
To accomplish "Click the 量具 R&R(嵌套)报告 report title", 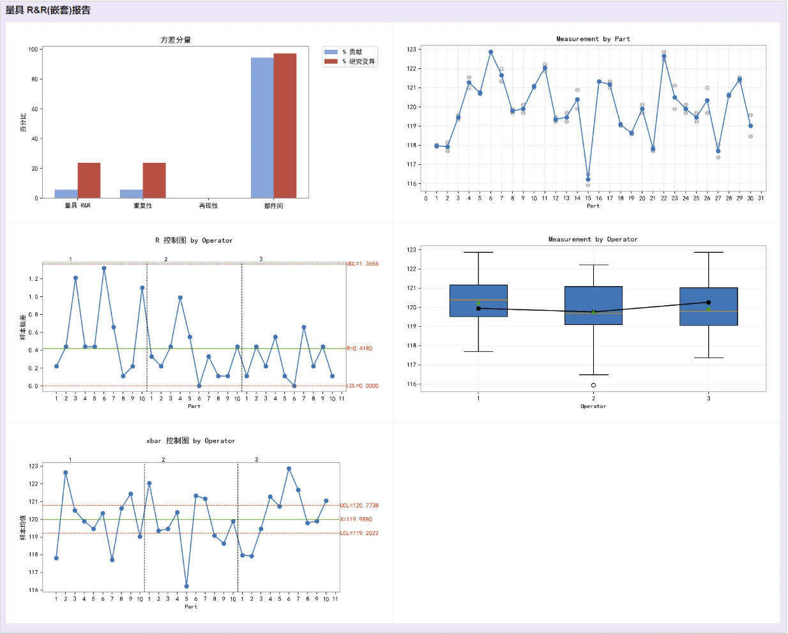I will pos(48,10).
